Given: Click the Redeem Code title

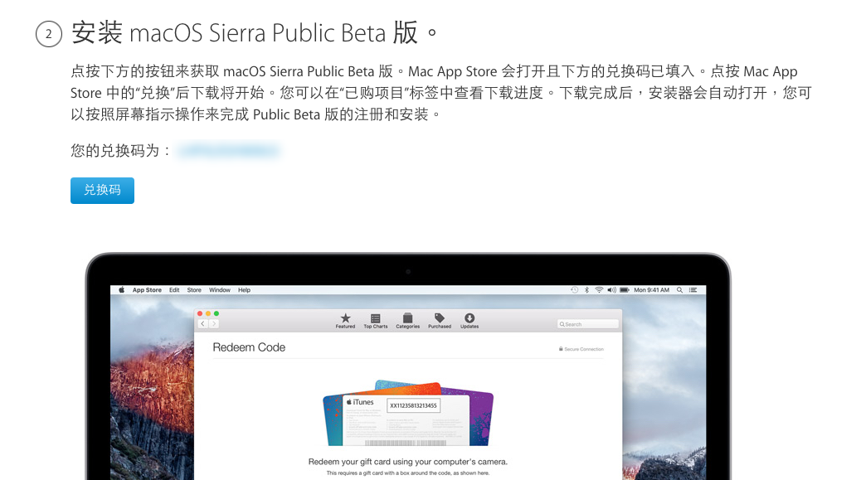Looking at the screenshot, I should (249, 347).
